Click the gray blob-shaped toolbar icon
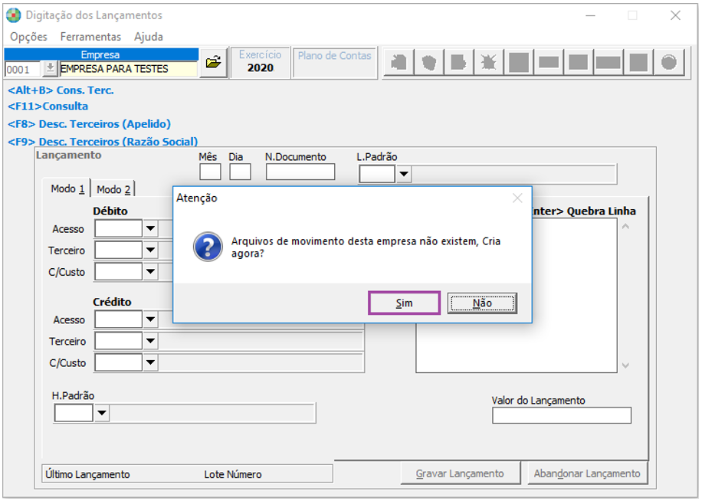 pyautogui.click(x=429, y=62)
